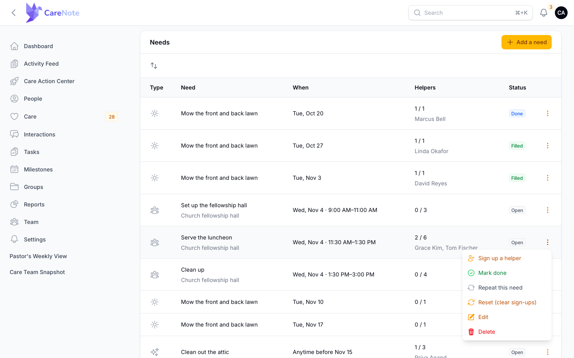Click the Filled badge for Linda Okafor

[x=517, y=146]
